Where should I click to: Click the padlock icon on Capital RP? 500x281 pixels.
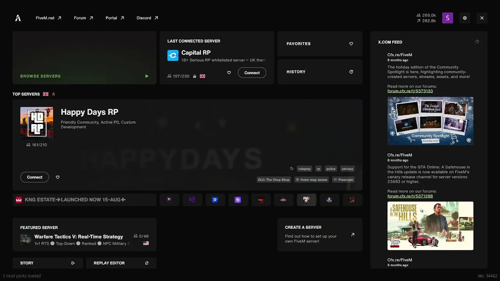pyautogui.click(x=194, y=76)
